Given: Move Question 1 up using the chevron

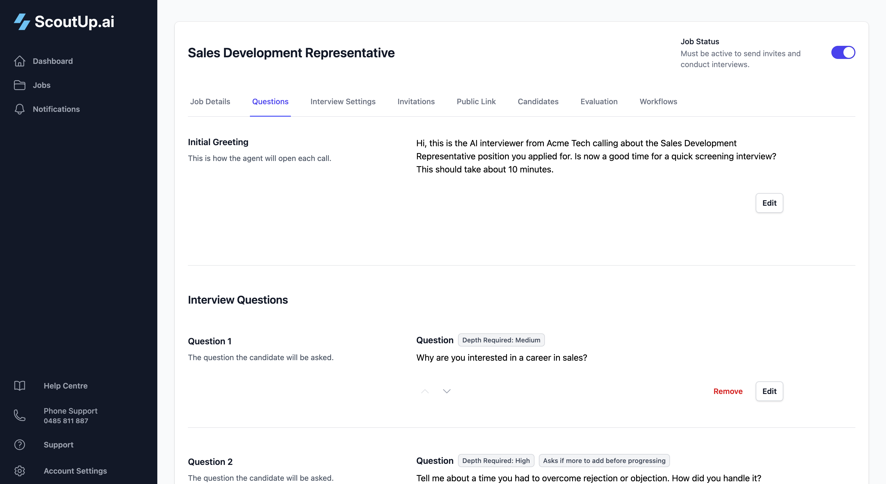Looking at the screenshot, I should click(x=425, y=391).
